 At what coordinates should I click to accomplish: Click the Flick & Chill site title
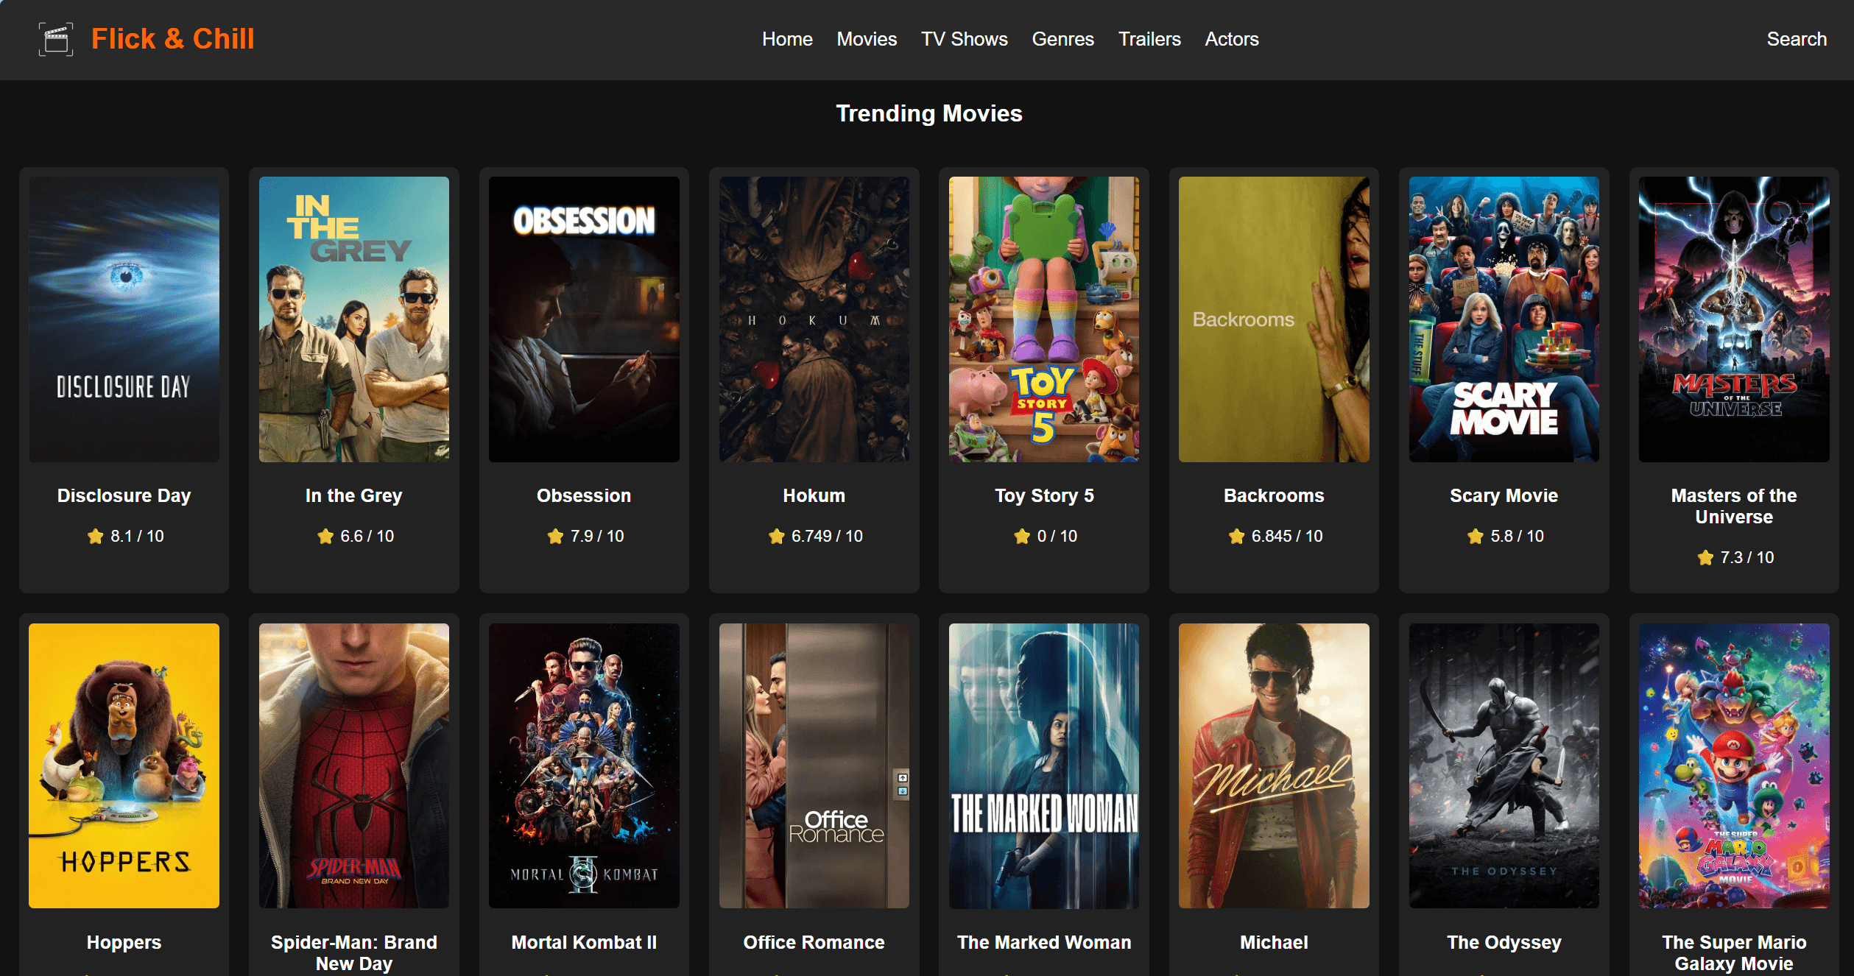click(x=173, y=39)
